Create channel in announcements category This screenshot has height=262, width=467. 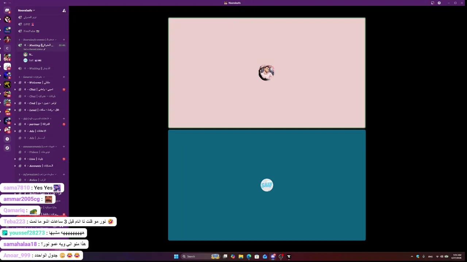64,147
